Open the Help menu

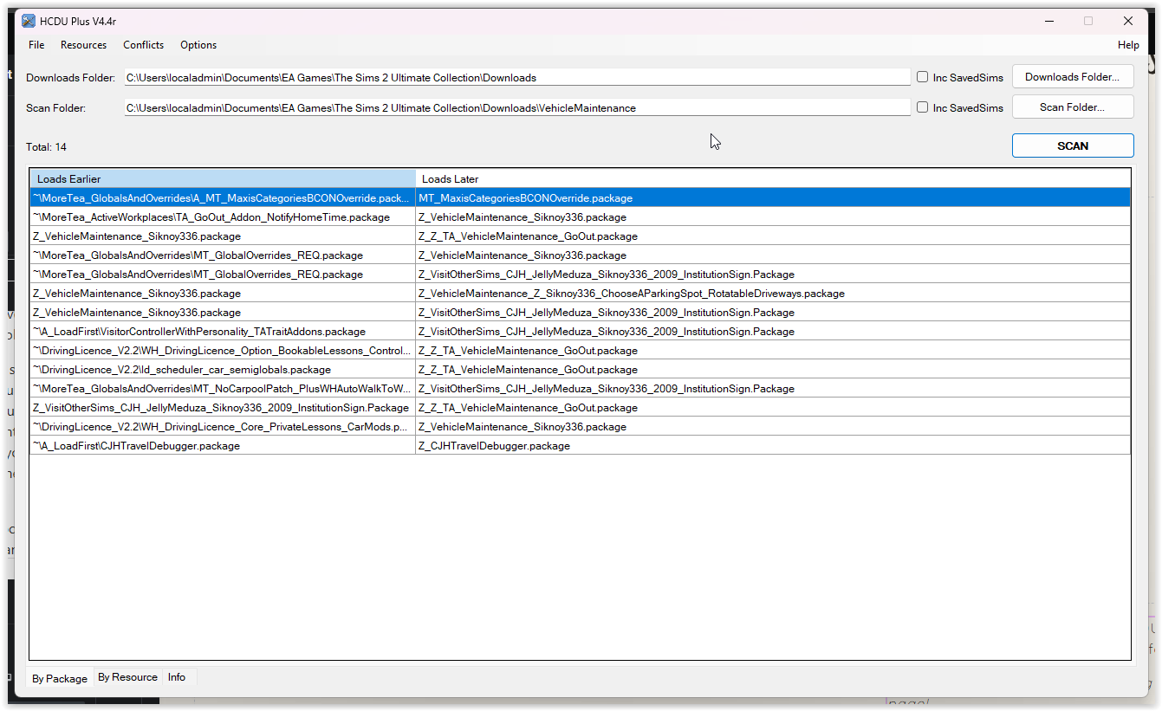point(1128,45)
